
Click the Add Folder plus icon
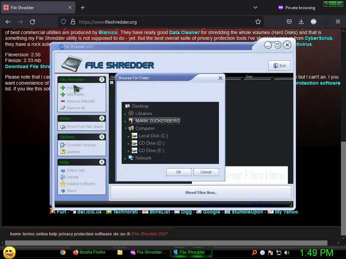coord(63,94)
